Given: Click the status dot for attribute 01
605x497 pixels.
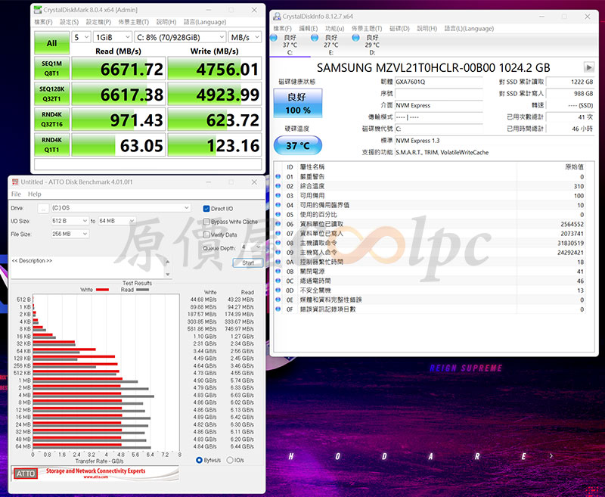Looking at the screenshot, I should (278, 176).
